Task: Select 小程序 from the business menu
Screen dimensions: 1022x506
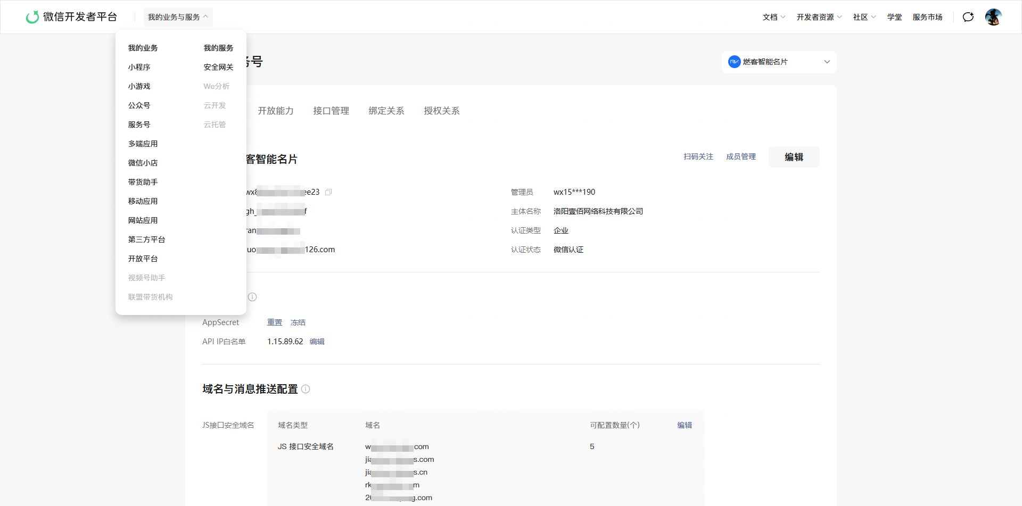Action: [x=139, y=67]
